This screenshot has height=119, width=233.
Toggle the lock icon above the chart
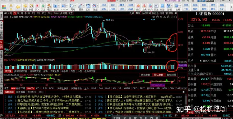[x=169, y=17]
